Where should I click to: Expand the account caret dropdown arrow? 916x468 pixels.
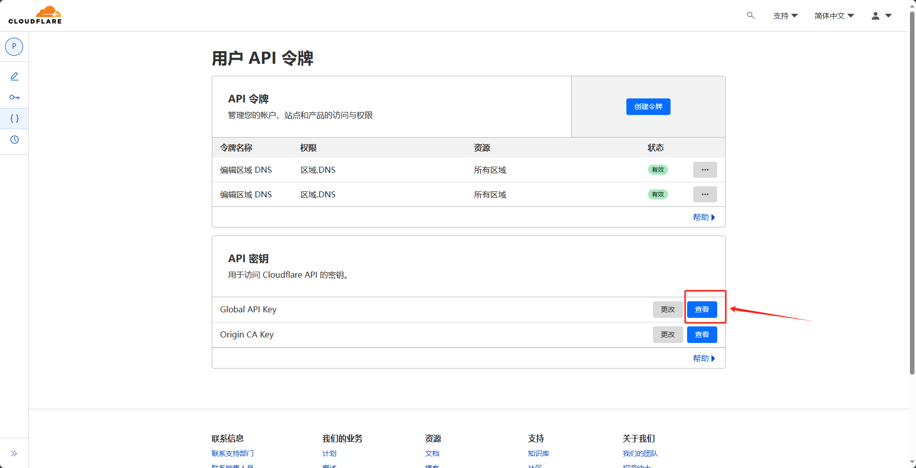point(888,16)
